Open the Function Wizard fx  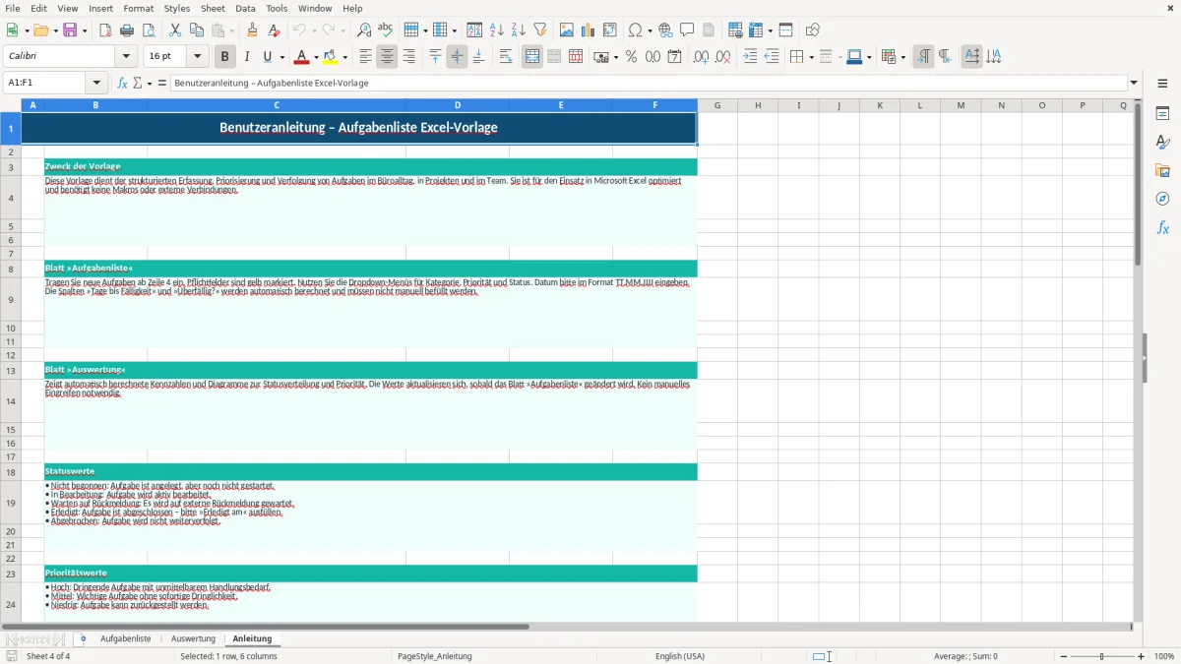click(123, 83)
